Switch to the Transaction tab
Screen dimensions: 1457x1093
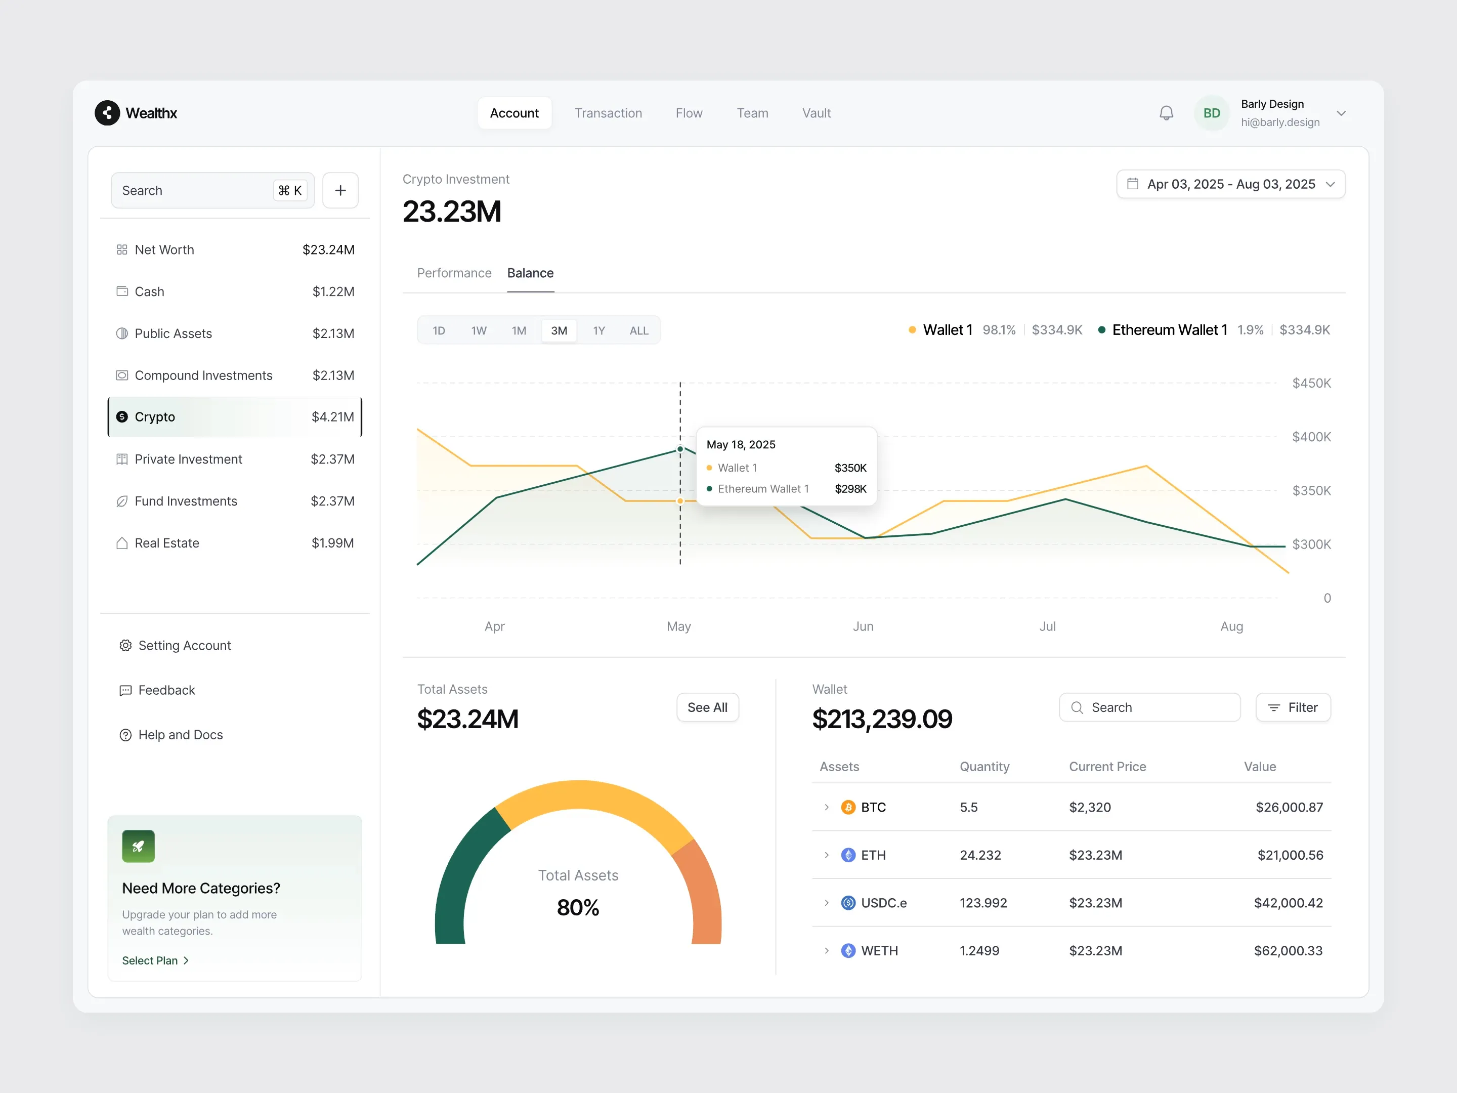click(x=608, y=113)
